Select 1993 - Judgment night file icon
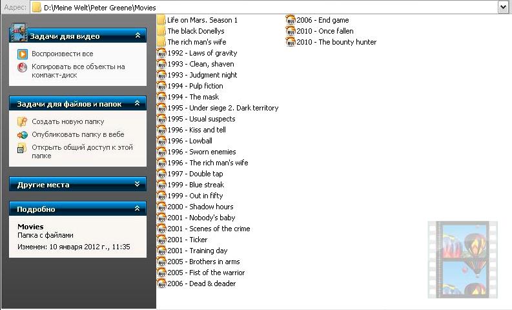The image size is (512, 310). (x=161, y=75)
